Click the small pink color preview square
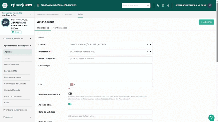 pyautogui.click(x=69, y=89)
